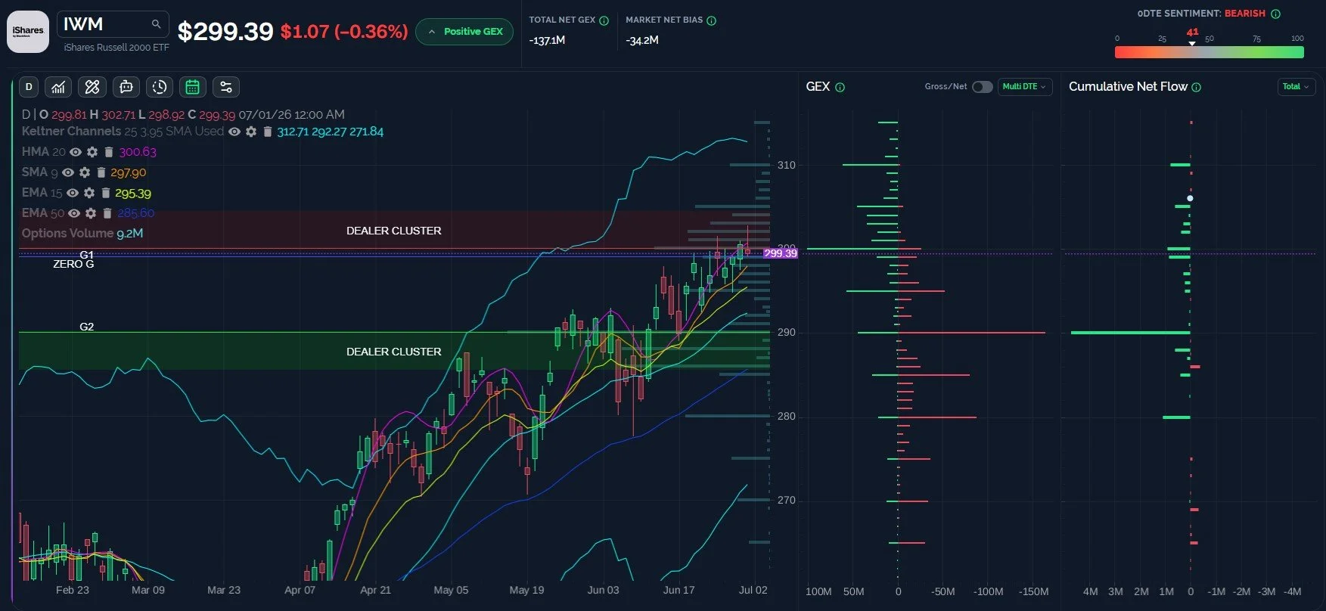
Task: Click the 270 price axis label
Action: click(787, 500)
